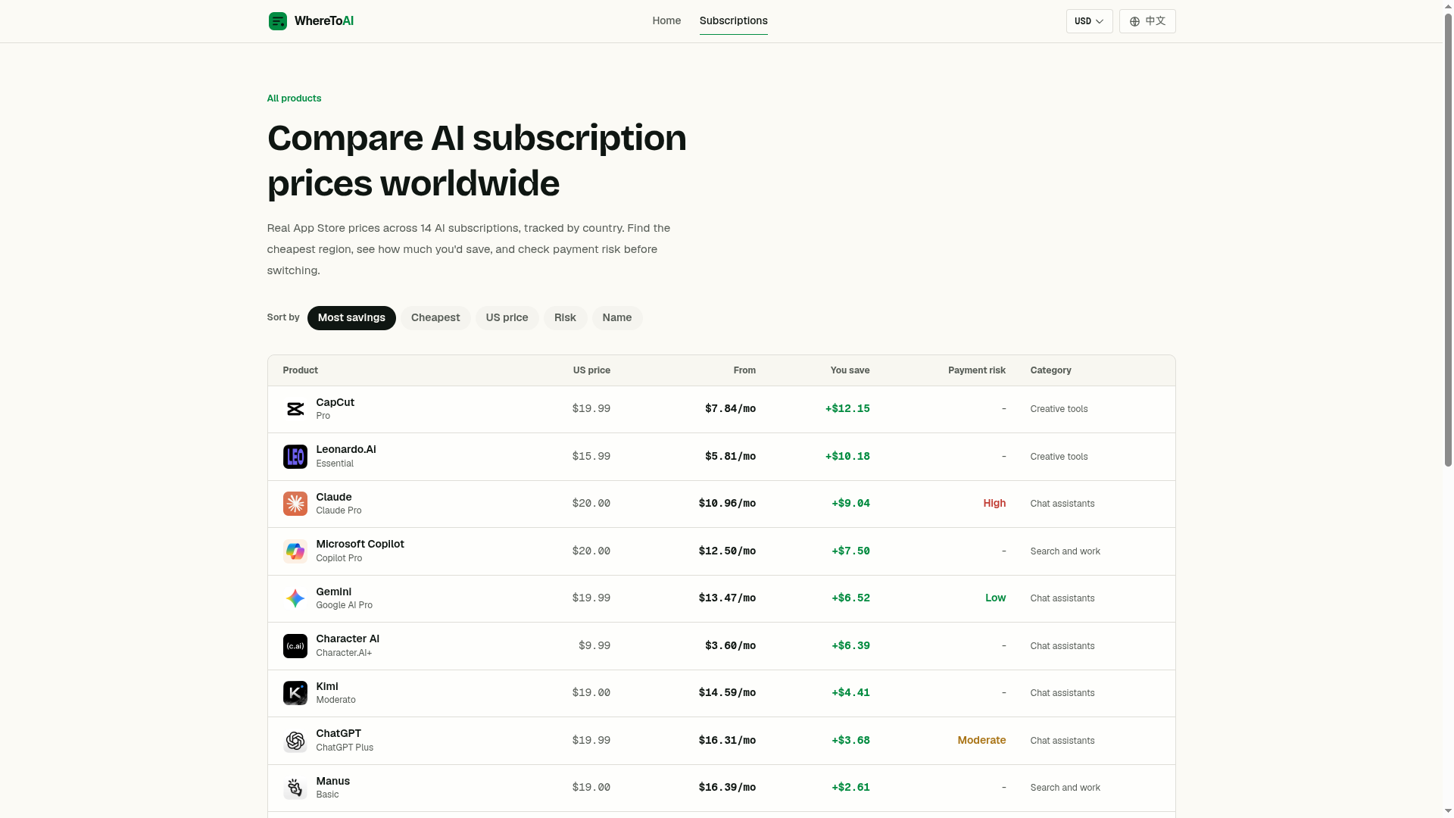Click the $12.50/mo Copilot price
Viewport: 1454px width, 818px height.
pyautogui.click(x=727, y=551)
